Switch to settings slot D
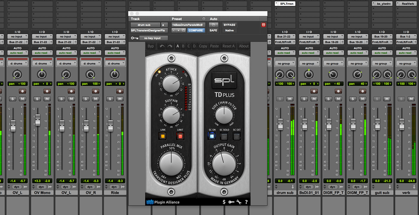The image size is (419, 215). pyautogui.click(x=194, y=46)
